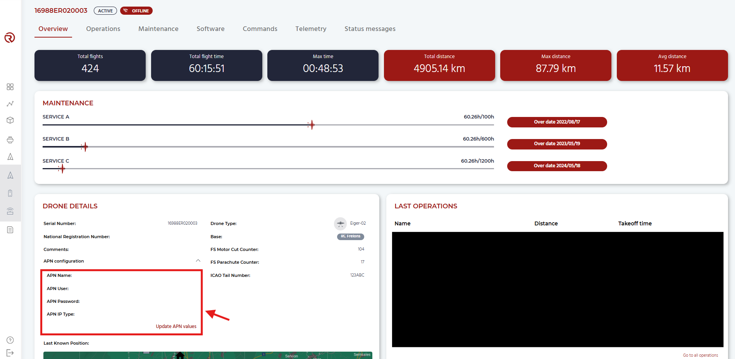The height and width of the screenshot is (359, 735).
Task: Switch to the Software tab
Action: (210, 29)
